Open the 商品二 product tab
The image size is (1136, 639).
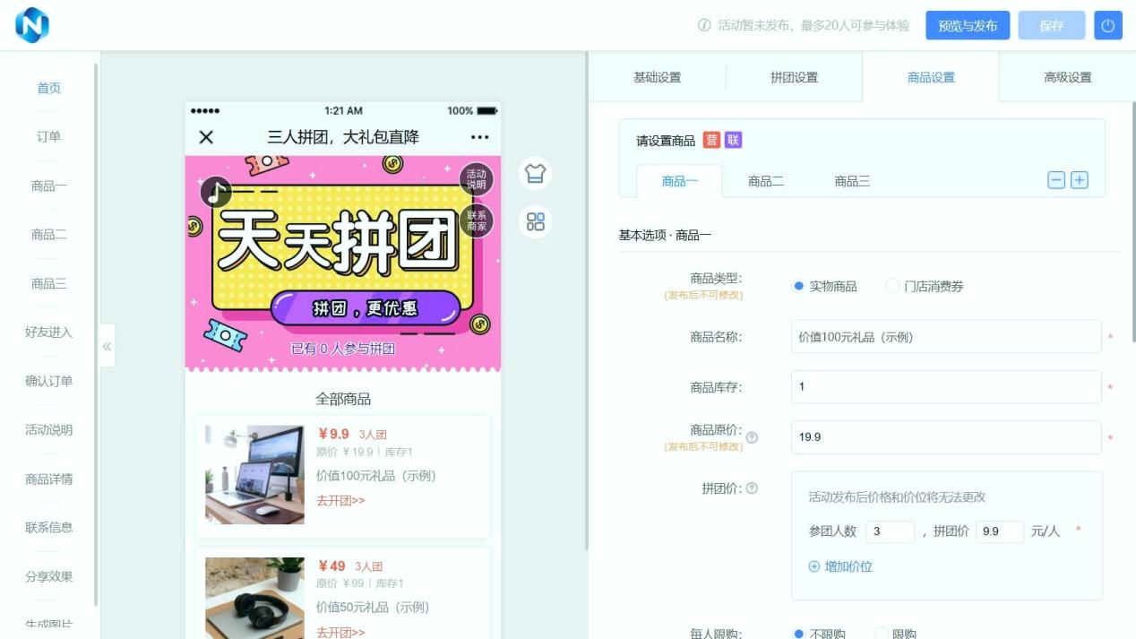(766, 181)
